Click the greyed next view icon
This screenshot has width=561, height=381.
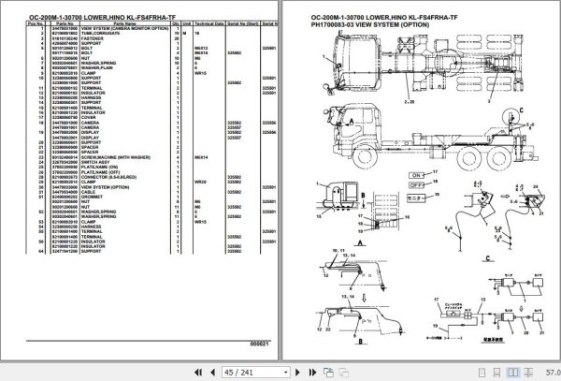click(344, 373)
